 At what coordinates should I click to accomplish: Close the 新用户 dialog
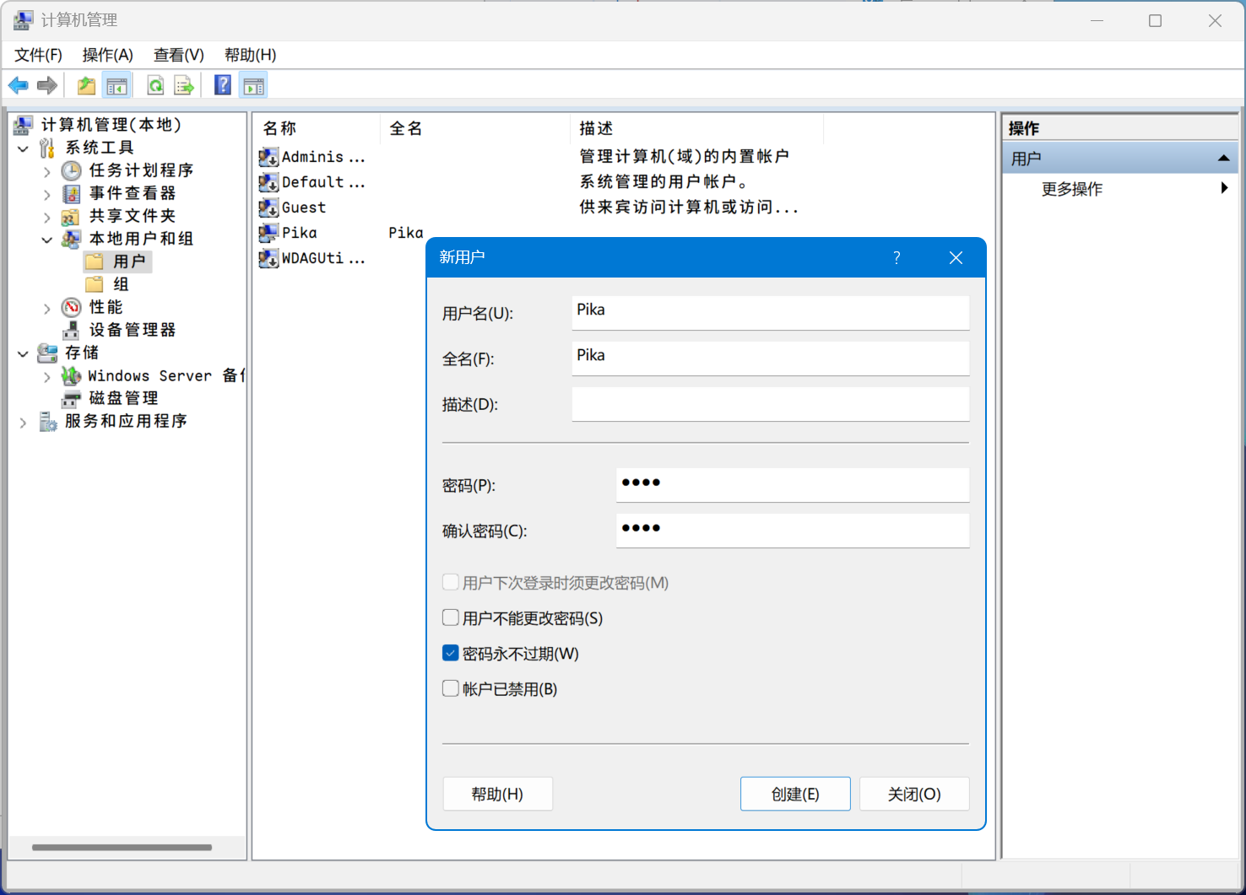pyautogui.click(x=956, y=257)
